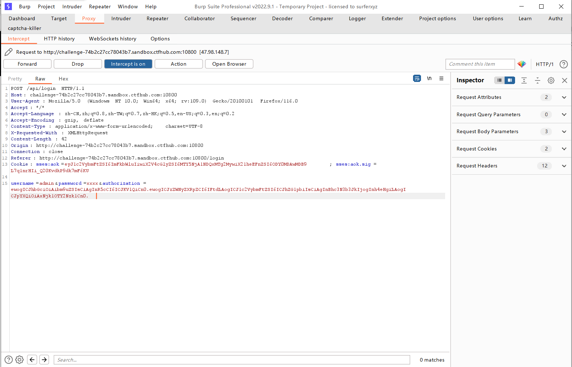
Task: Open the Burp menu
Action: point(25,6)
